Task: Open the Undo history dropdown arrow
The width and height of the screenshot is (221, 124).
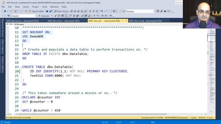Action: click(x=105, y=11)
